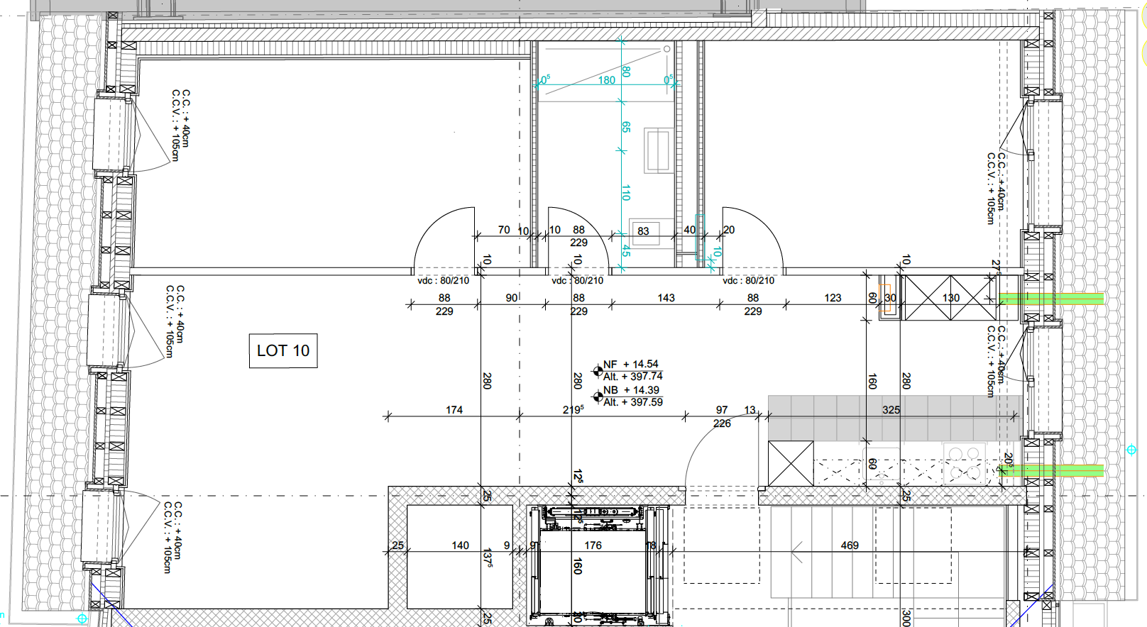Screen dimensions: 1147x627
Task: Click the shower drain circle in the bathroom
Action: 667,49
